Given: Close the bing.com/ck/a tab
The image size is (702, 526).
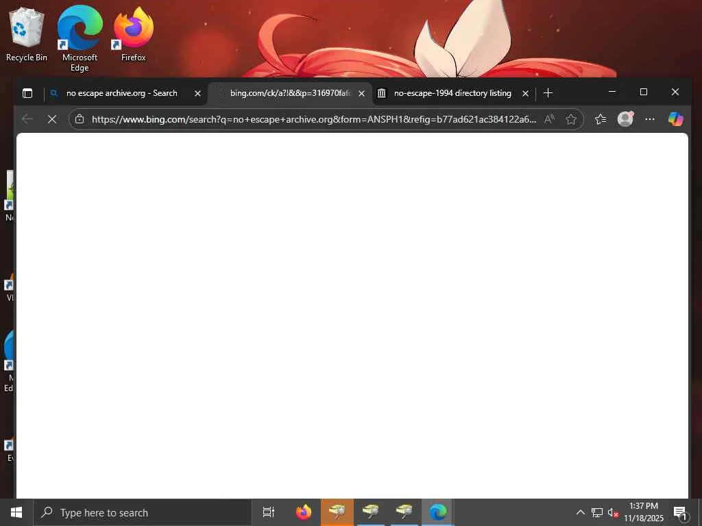Looking at the screenshot, I should pos(362,93).
